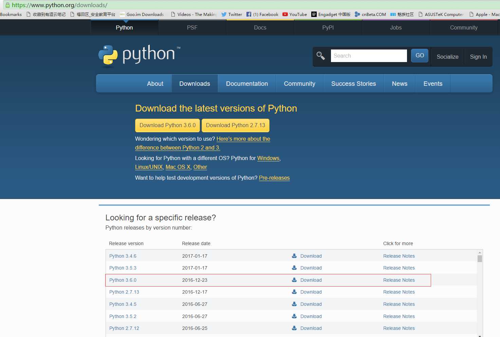This screenshot has height=337, width=500.
Task: Switch to the PSF top tab
Action: pyautogui.click(x=192, y=27)
